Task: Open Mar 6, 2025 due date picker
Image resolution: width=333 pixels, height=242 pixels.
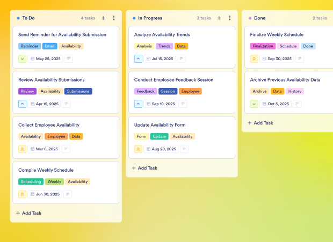Action: pyautogui.click(x=44, y=149)
